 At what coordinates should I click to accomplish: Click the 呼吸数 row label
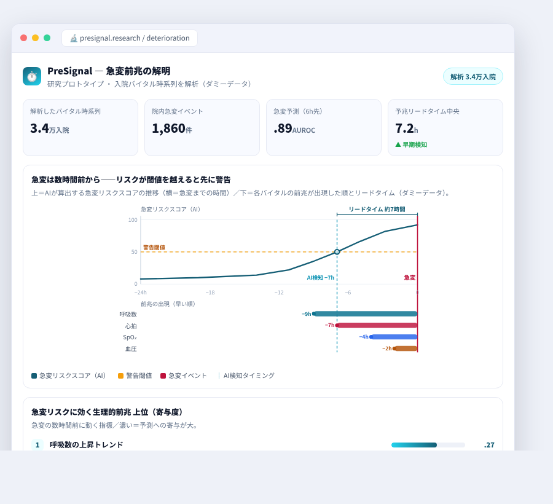point(128,314)
